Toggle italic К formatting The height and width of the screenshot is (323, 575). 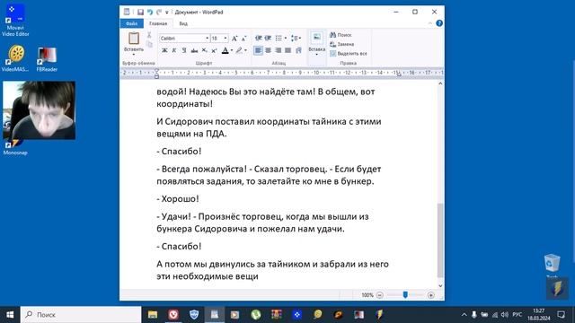(x=174, y=50)
